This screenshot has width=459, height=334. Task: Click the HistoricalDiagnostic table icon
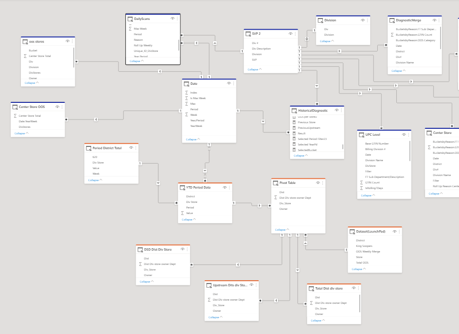coord(295,111)
